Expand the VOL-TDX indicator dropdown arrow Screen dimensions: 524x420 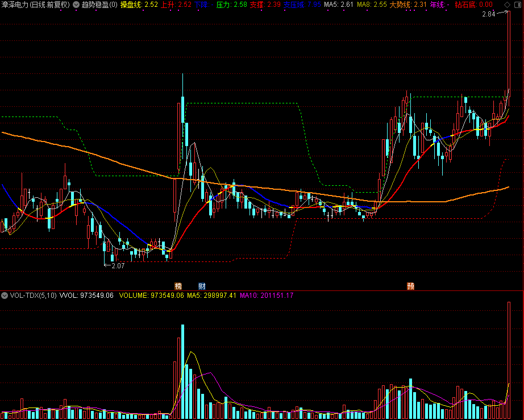[5, 296]
